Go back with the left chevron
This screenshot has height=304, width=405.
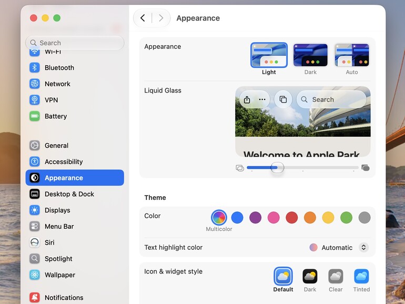click(143, 18)
